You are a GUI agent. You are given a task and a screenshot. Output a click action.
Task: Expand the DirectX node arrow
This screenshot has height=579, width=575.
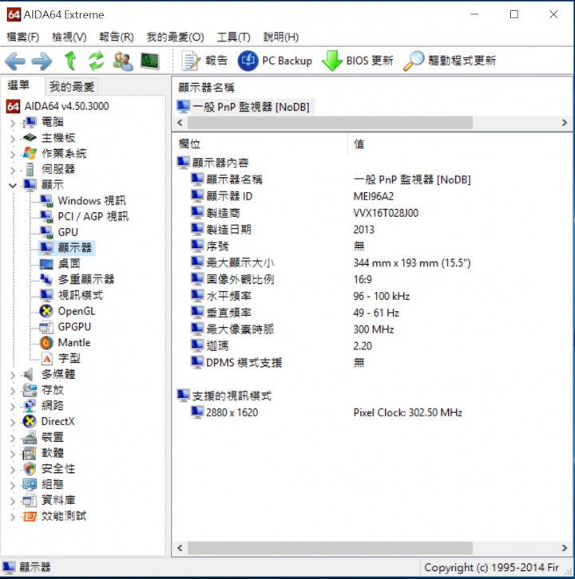click(x=13, y=422)
